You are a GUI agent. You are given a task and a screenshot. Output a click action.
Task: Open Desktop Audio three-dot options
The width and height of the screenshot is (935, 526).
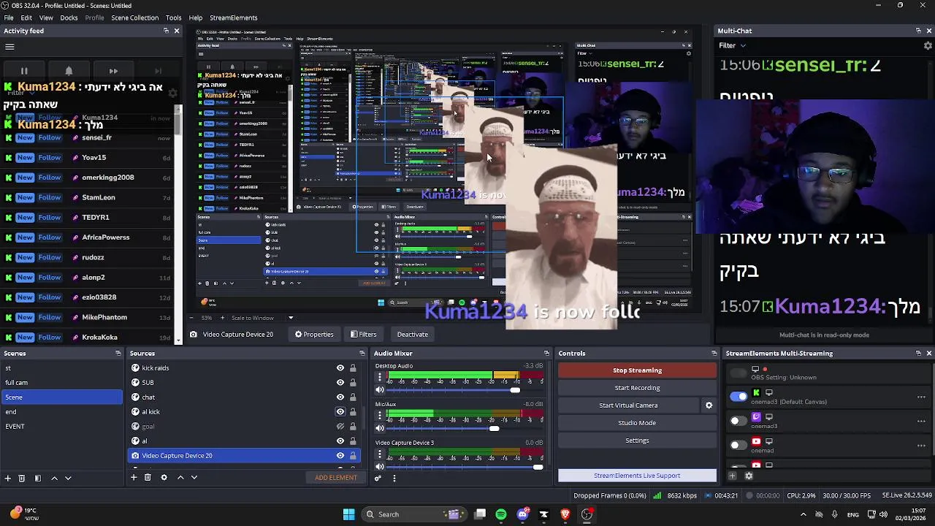point(380,378)
